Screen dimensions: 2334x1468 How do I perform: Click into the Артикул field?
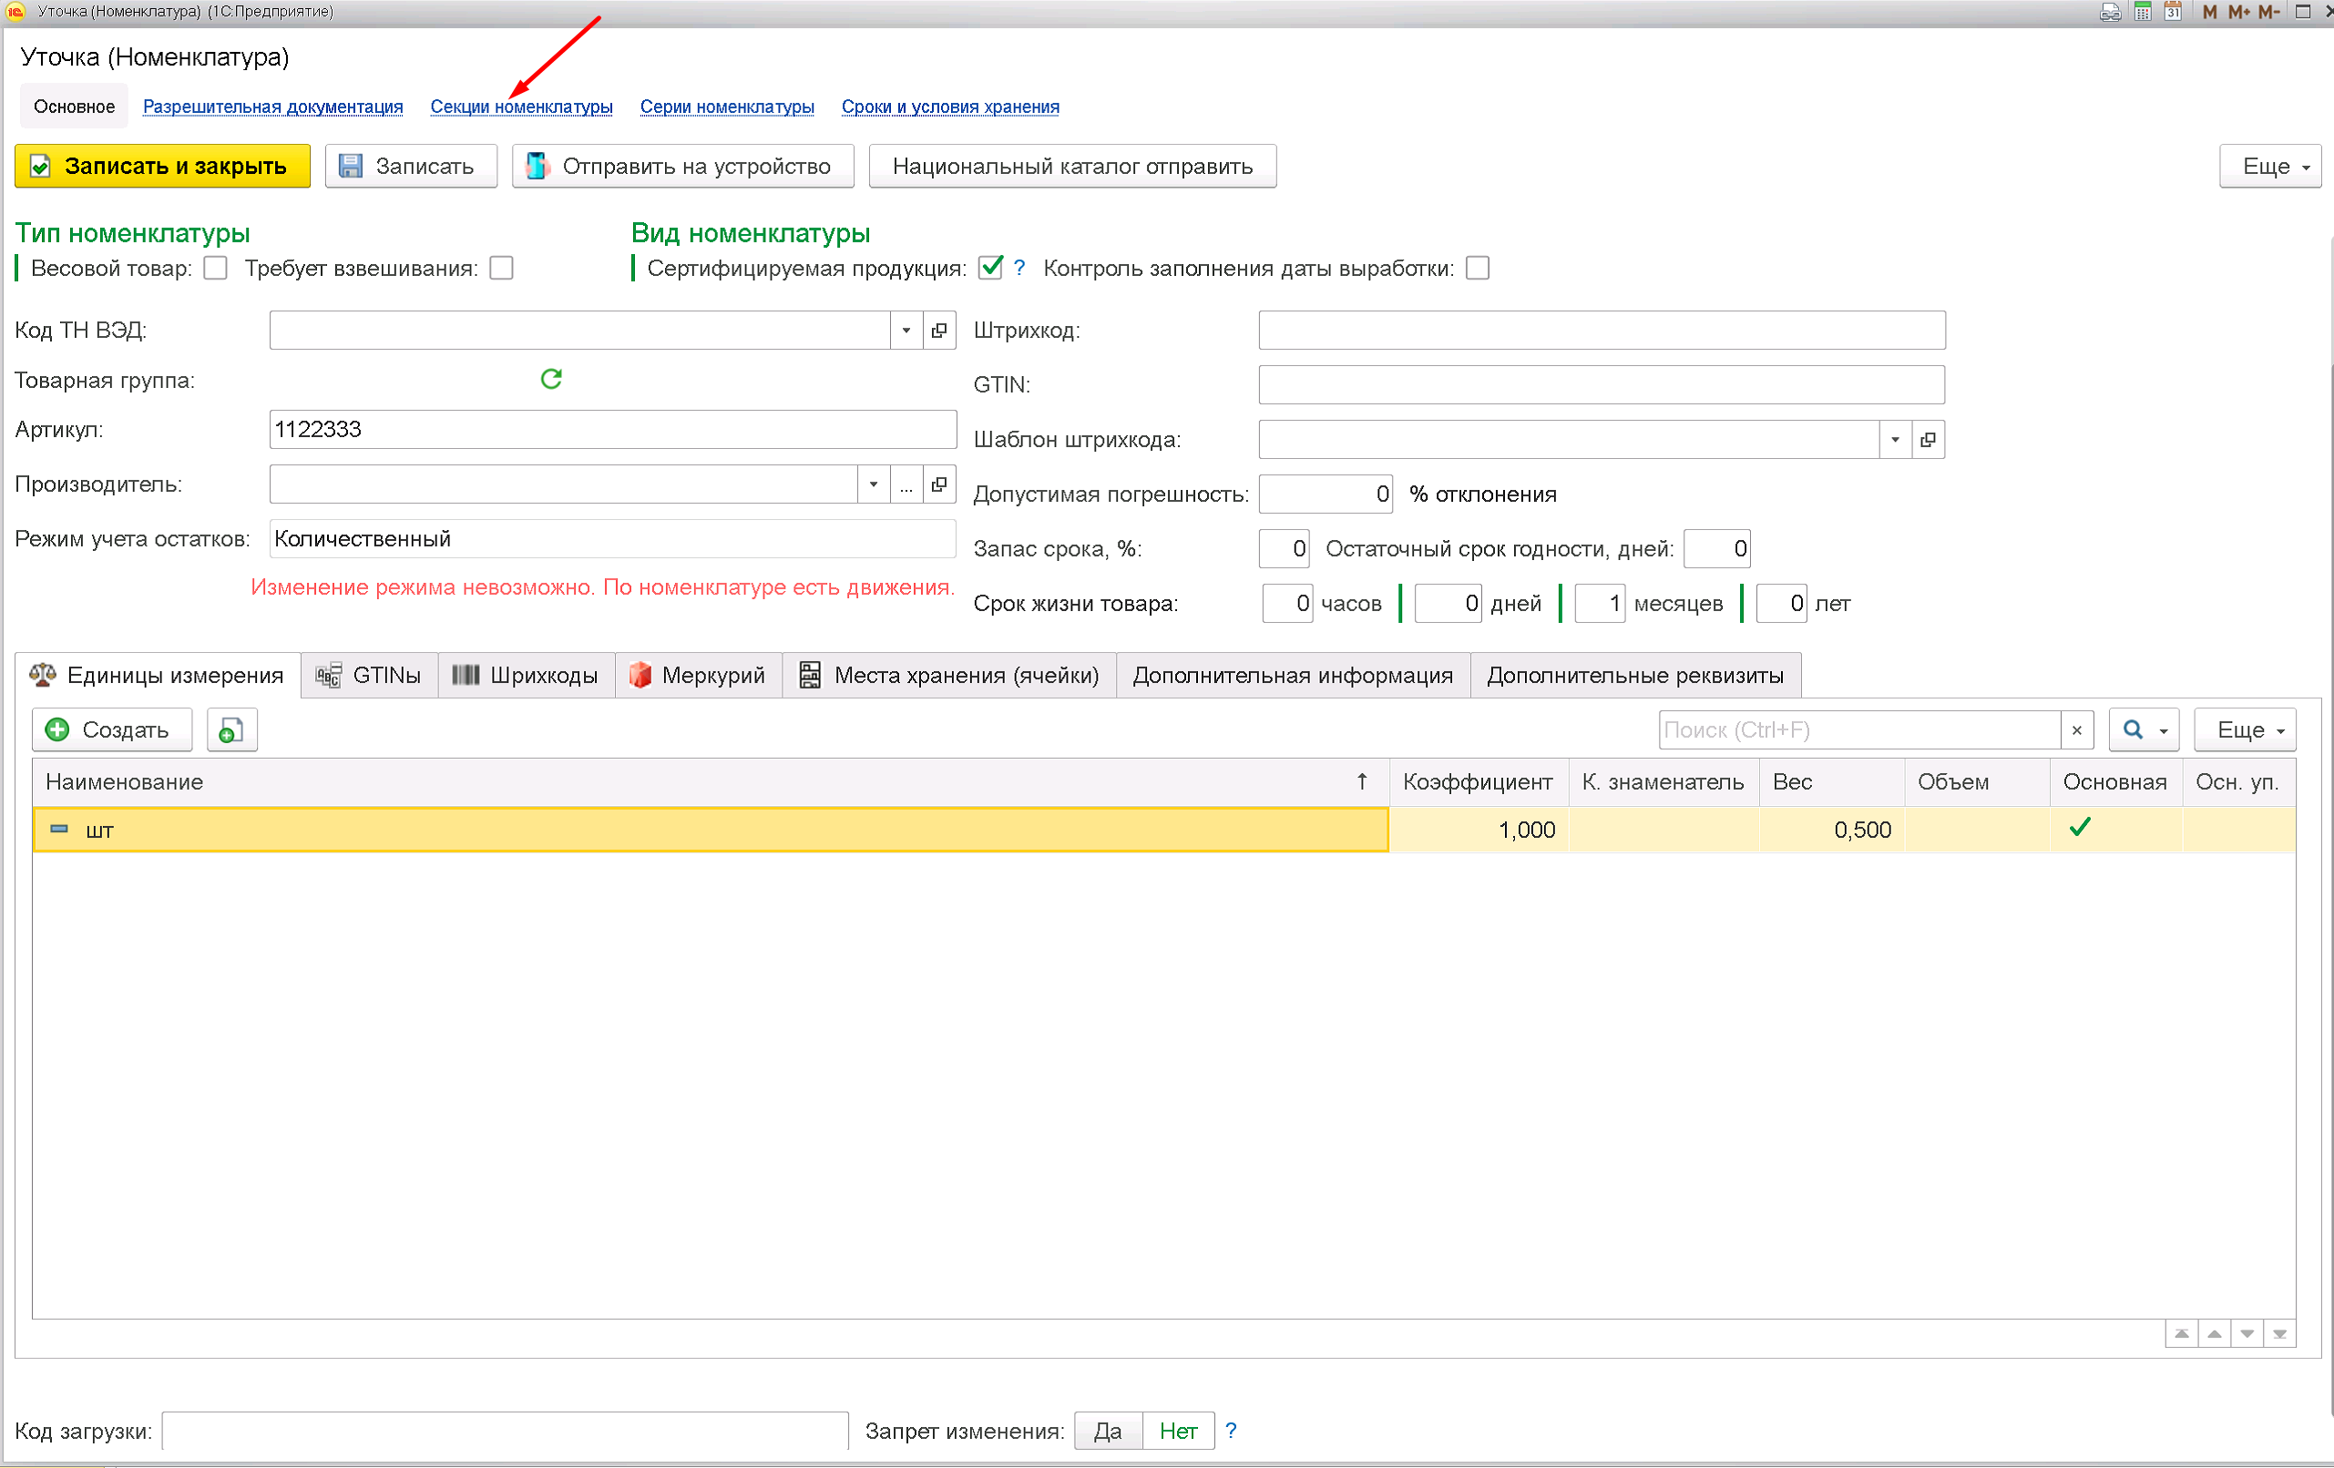(x=612, y=429)
